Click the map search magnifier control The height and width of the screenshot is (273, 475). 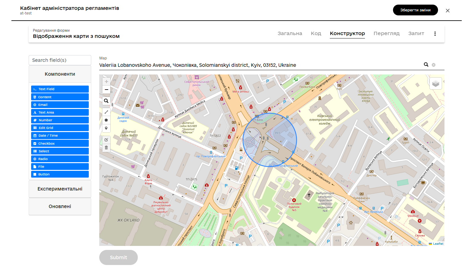106,101
